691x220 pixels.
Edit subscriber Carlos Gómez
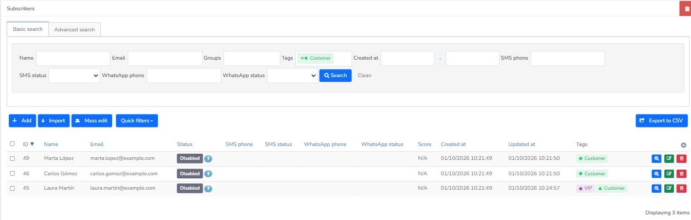669,174
